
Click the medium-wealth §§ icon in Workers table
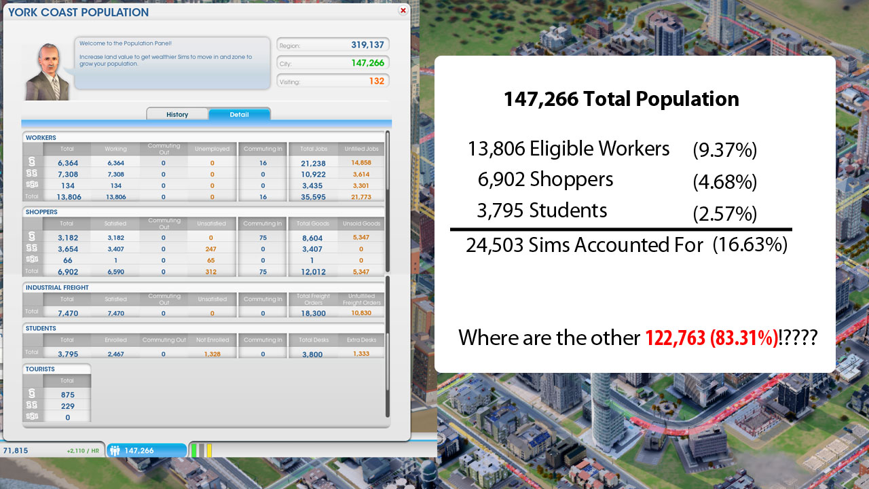click(x=31, y=175)
